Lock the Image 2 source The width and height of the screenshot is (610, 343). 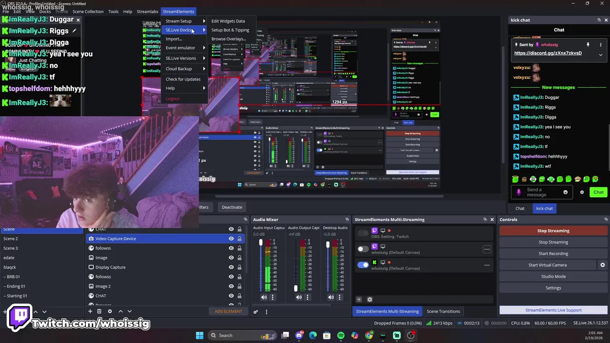click(x=239, y=286)
